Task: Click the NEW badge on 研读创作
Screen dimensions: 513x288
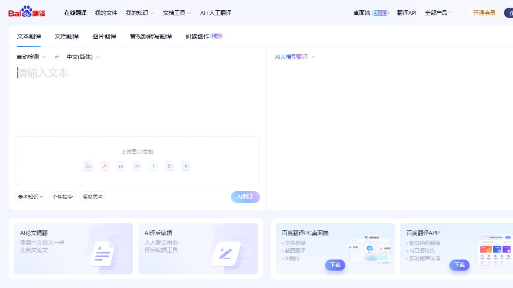Action: [217, 36]
